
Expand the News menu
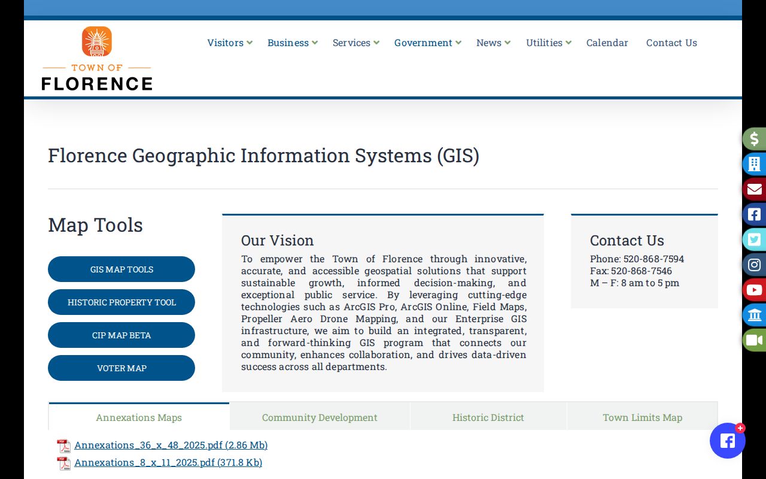(x=494, y=43)
